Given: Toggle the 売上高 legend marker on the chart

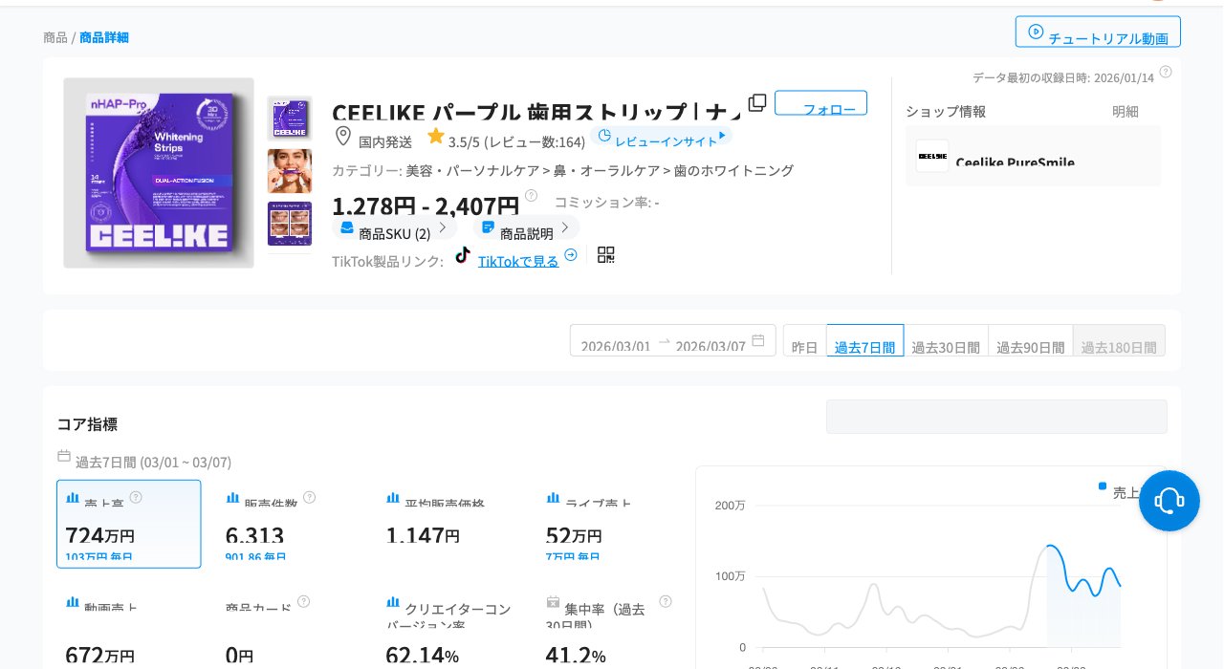Looking at the screenshot, I should (x=1102, y=486).
